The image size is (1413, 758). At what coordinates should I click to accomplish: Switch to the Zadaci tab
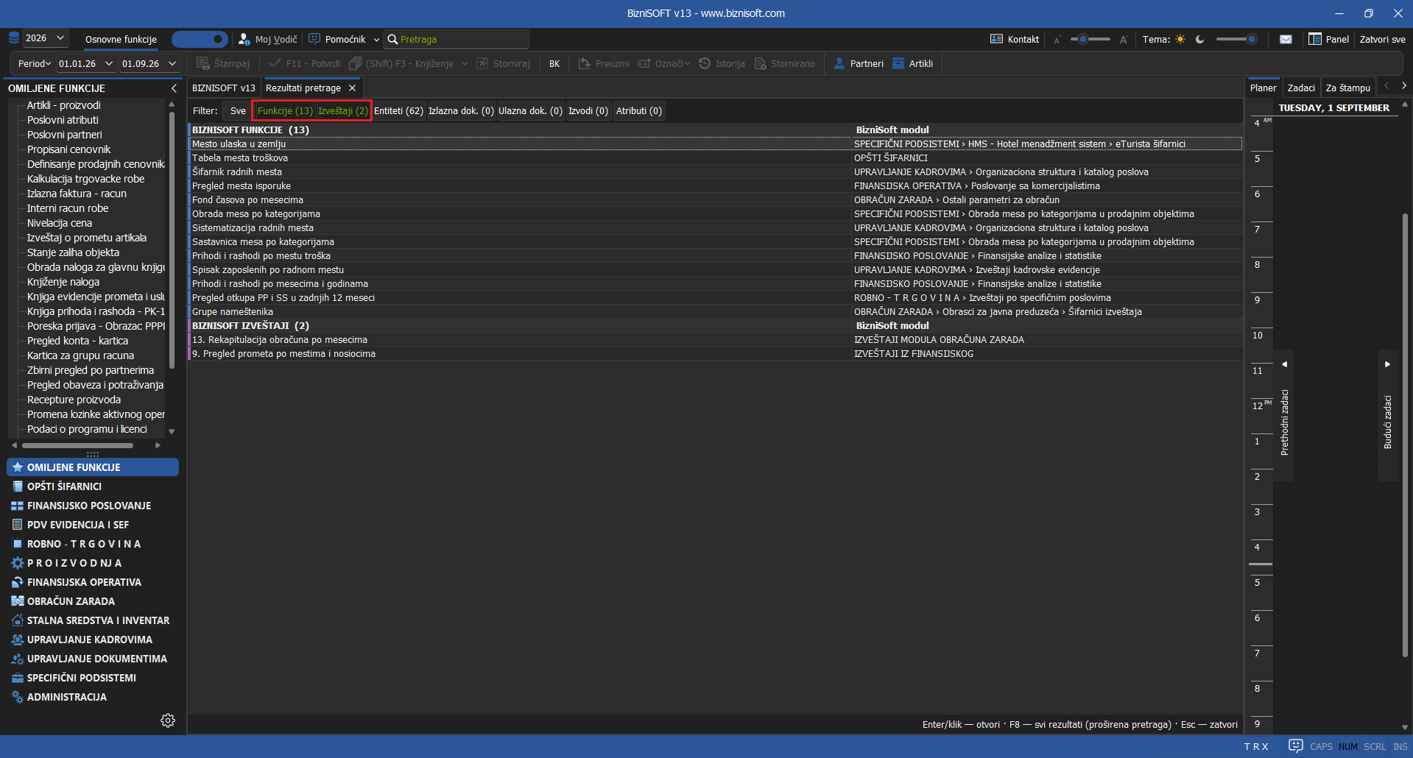point(1301,88)
